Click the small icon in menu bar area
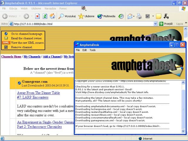The image size is (188, 141). [83, 8]
